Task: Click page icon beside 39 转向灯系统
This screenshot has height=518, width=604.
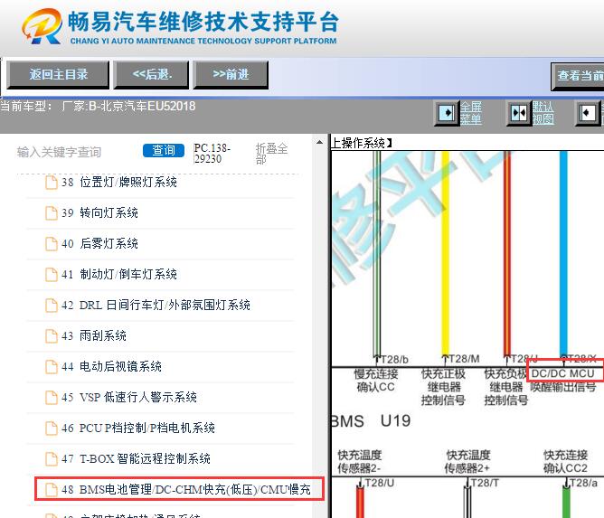Action: [x=52, y=212]
